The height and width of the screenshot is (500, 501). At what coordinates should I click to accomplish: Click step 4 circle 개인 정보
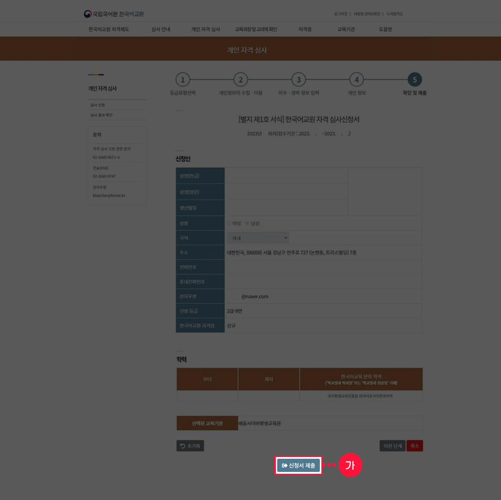click(x=356, y=80)
